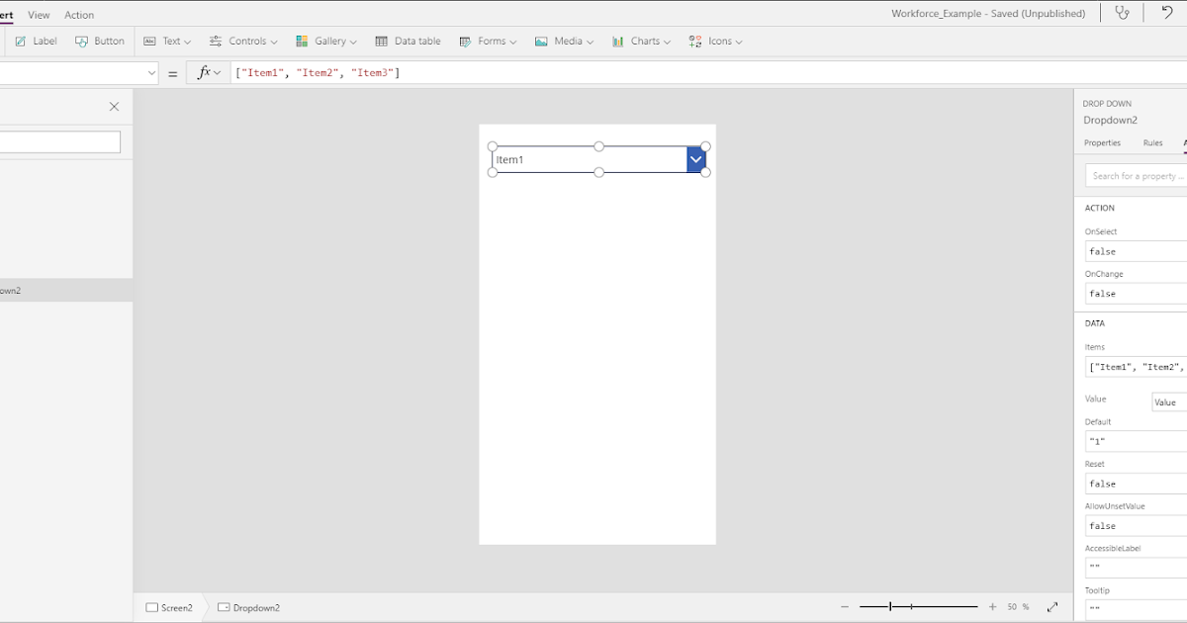This screenshot has width=1187, height=623.
Task: Click the fx icon in the formula bar
Action: pyautogui.click(x=205, y=71)
